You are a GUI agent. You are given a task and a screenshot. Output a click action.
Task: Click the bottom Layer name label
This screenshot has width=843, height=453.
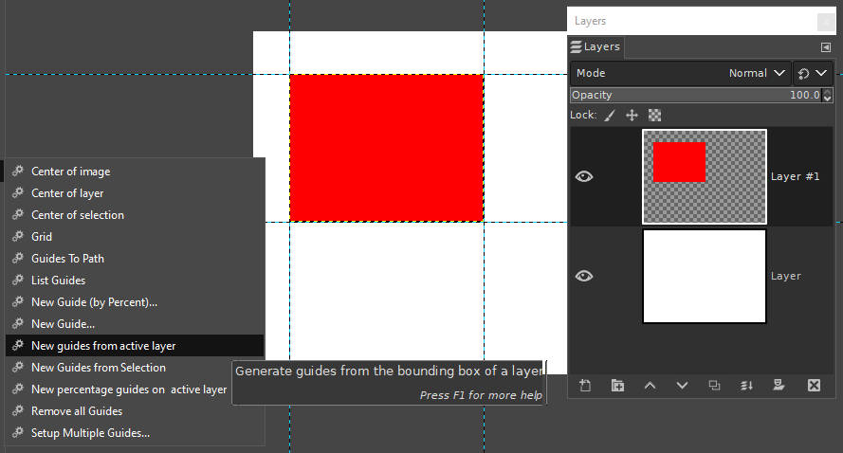pos(786,276)
